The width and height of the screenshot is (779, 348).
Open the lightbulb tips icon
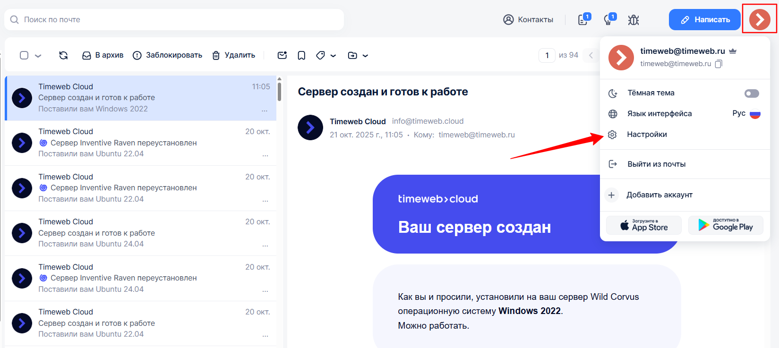click(x=609, y=19)
